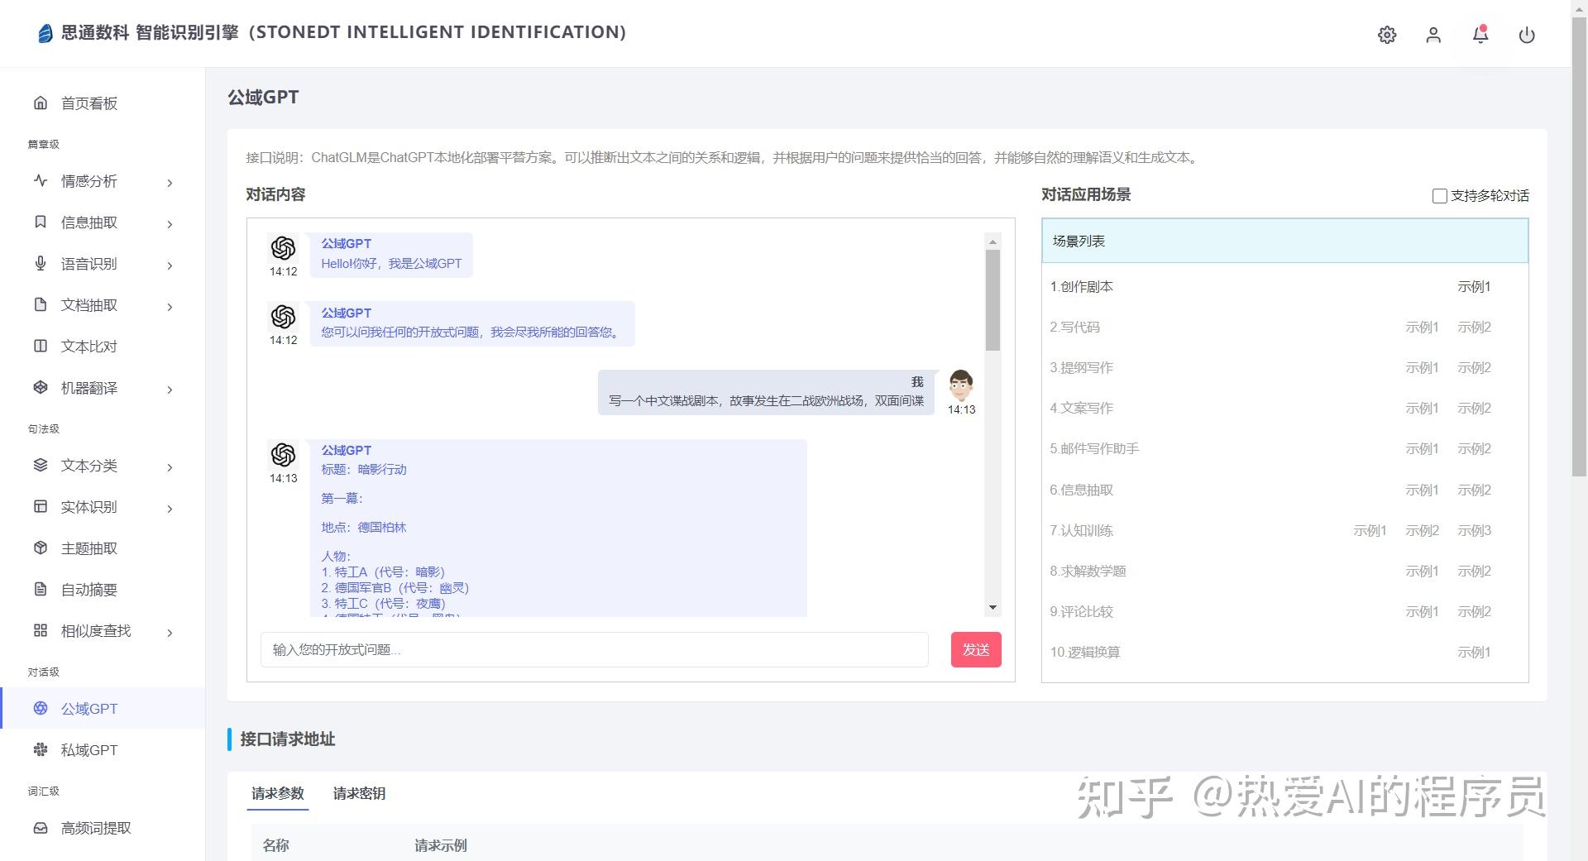
Task: Select 示例1 for 10.逻辑换算
Action: (x=1474, y=653)
